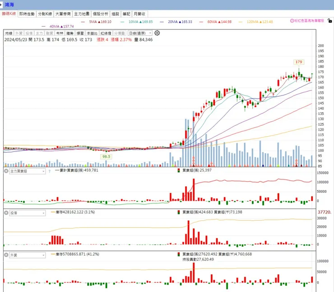
Task: Click the 累計買賣超(張) 459,781 legend
Action: coord(77,170)
